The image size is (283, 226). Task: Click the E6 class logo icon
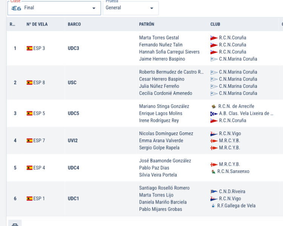click(16, 8)
